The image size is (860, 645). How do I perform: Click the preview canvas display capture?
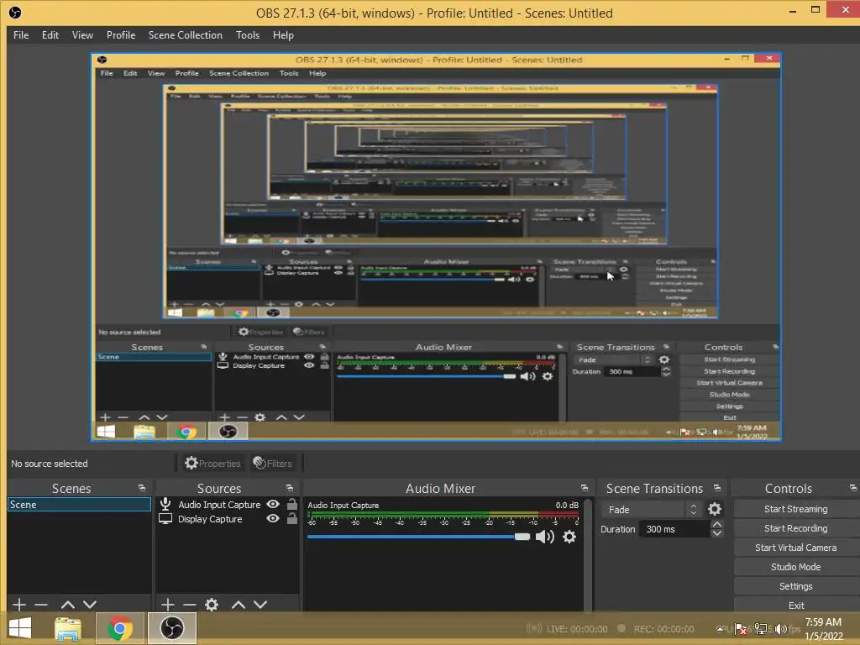pos(436,247)
